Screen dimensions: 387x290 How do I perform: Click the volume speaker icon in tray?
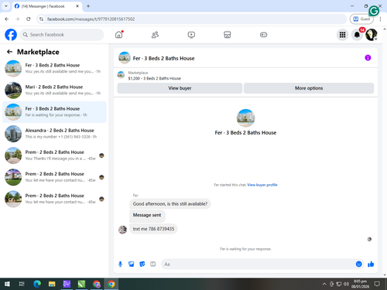346,284
